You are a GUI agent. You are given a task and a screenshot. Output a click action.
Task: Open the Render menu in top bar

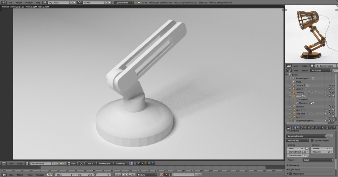coord(19,2)
